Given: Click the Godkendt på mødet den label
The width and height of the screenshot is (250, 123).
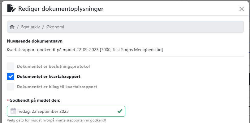Looking at the screenshot, I should point(35,100).
